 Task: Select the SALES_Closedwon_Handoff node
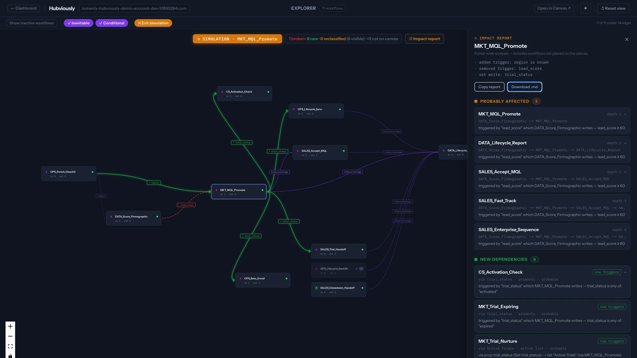point(339,290)
